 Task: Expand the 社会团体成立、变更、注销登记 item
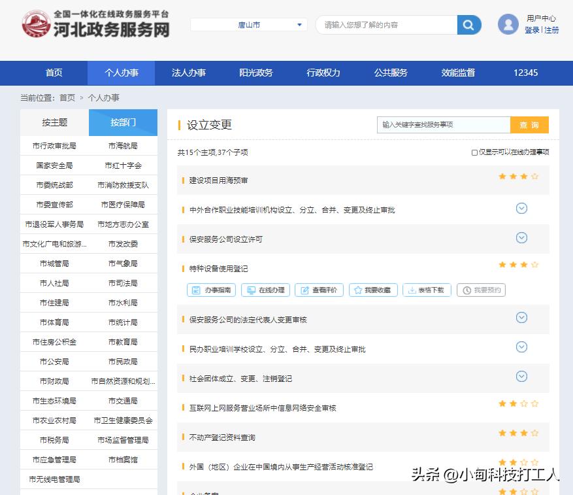(521, 377)
